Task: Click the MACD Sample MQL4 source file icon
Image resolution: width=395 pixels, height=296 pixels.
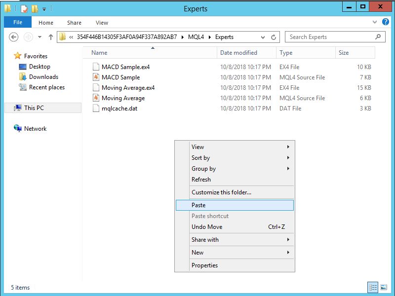Action: 96,77
